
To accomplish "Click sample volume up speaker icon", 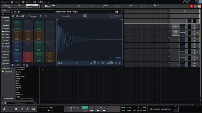I will (116, 63).
